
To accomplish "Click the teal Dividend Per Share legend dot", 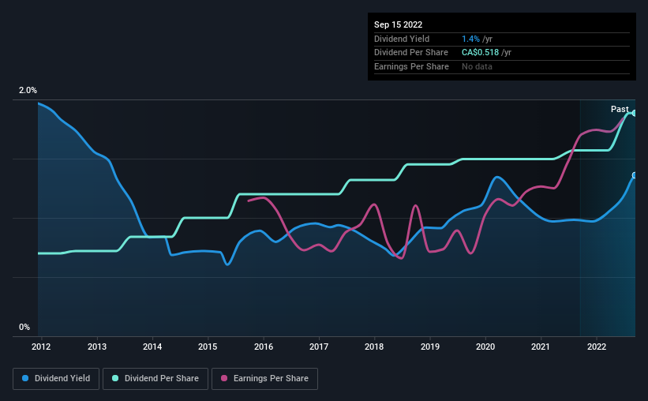I will tap(115, 378).
